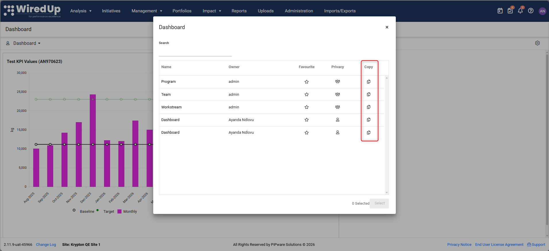Open the Support link
This screenshot has height=251, width=549.
(x=536, y=245)
